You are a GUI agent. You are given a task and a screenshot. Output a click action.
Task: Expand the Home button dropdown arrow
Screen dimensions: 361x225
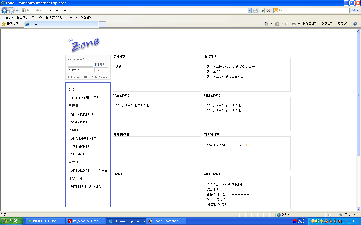(x=271, y=24)
